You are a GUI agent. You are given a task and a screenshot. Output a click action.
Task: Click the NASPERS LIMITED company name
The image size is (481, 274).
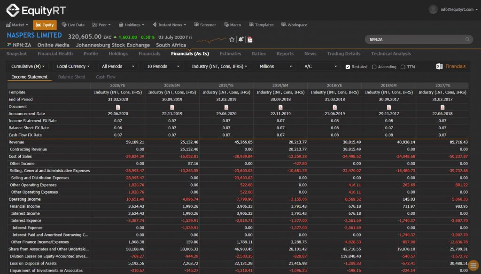tap(34, 35)
